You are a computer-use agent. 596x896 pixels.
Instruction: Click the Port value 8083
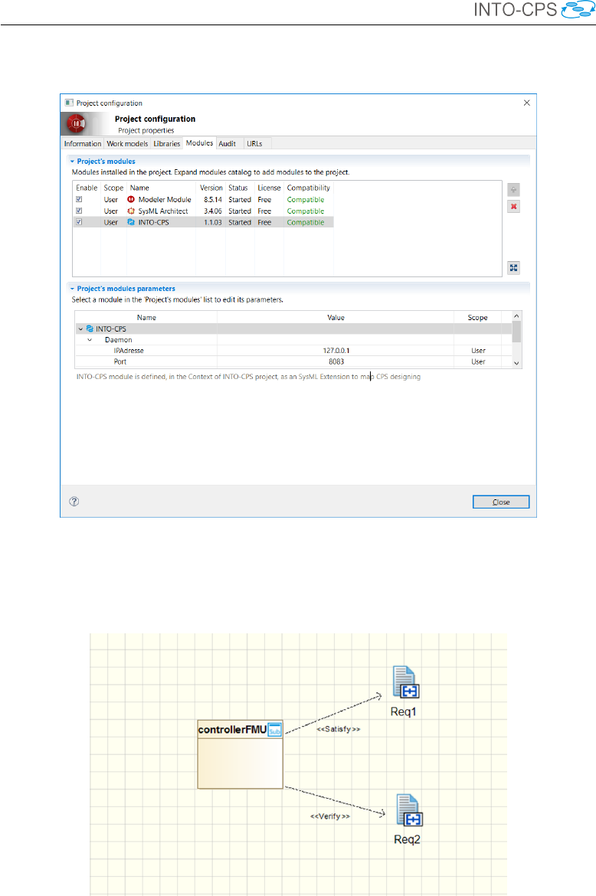point(336,361)
